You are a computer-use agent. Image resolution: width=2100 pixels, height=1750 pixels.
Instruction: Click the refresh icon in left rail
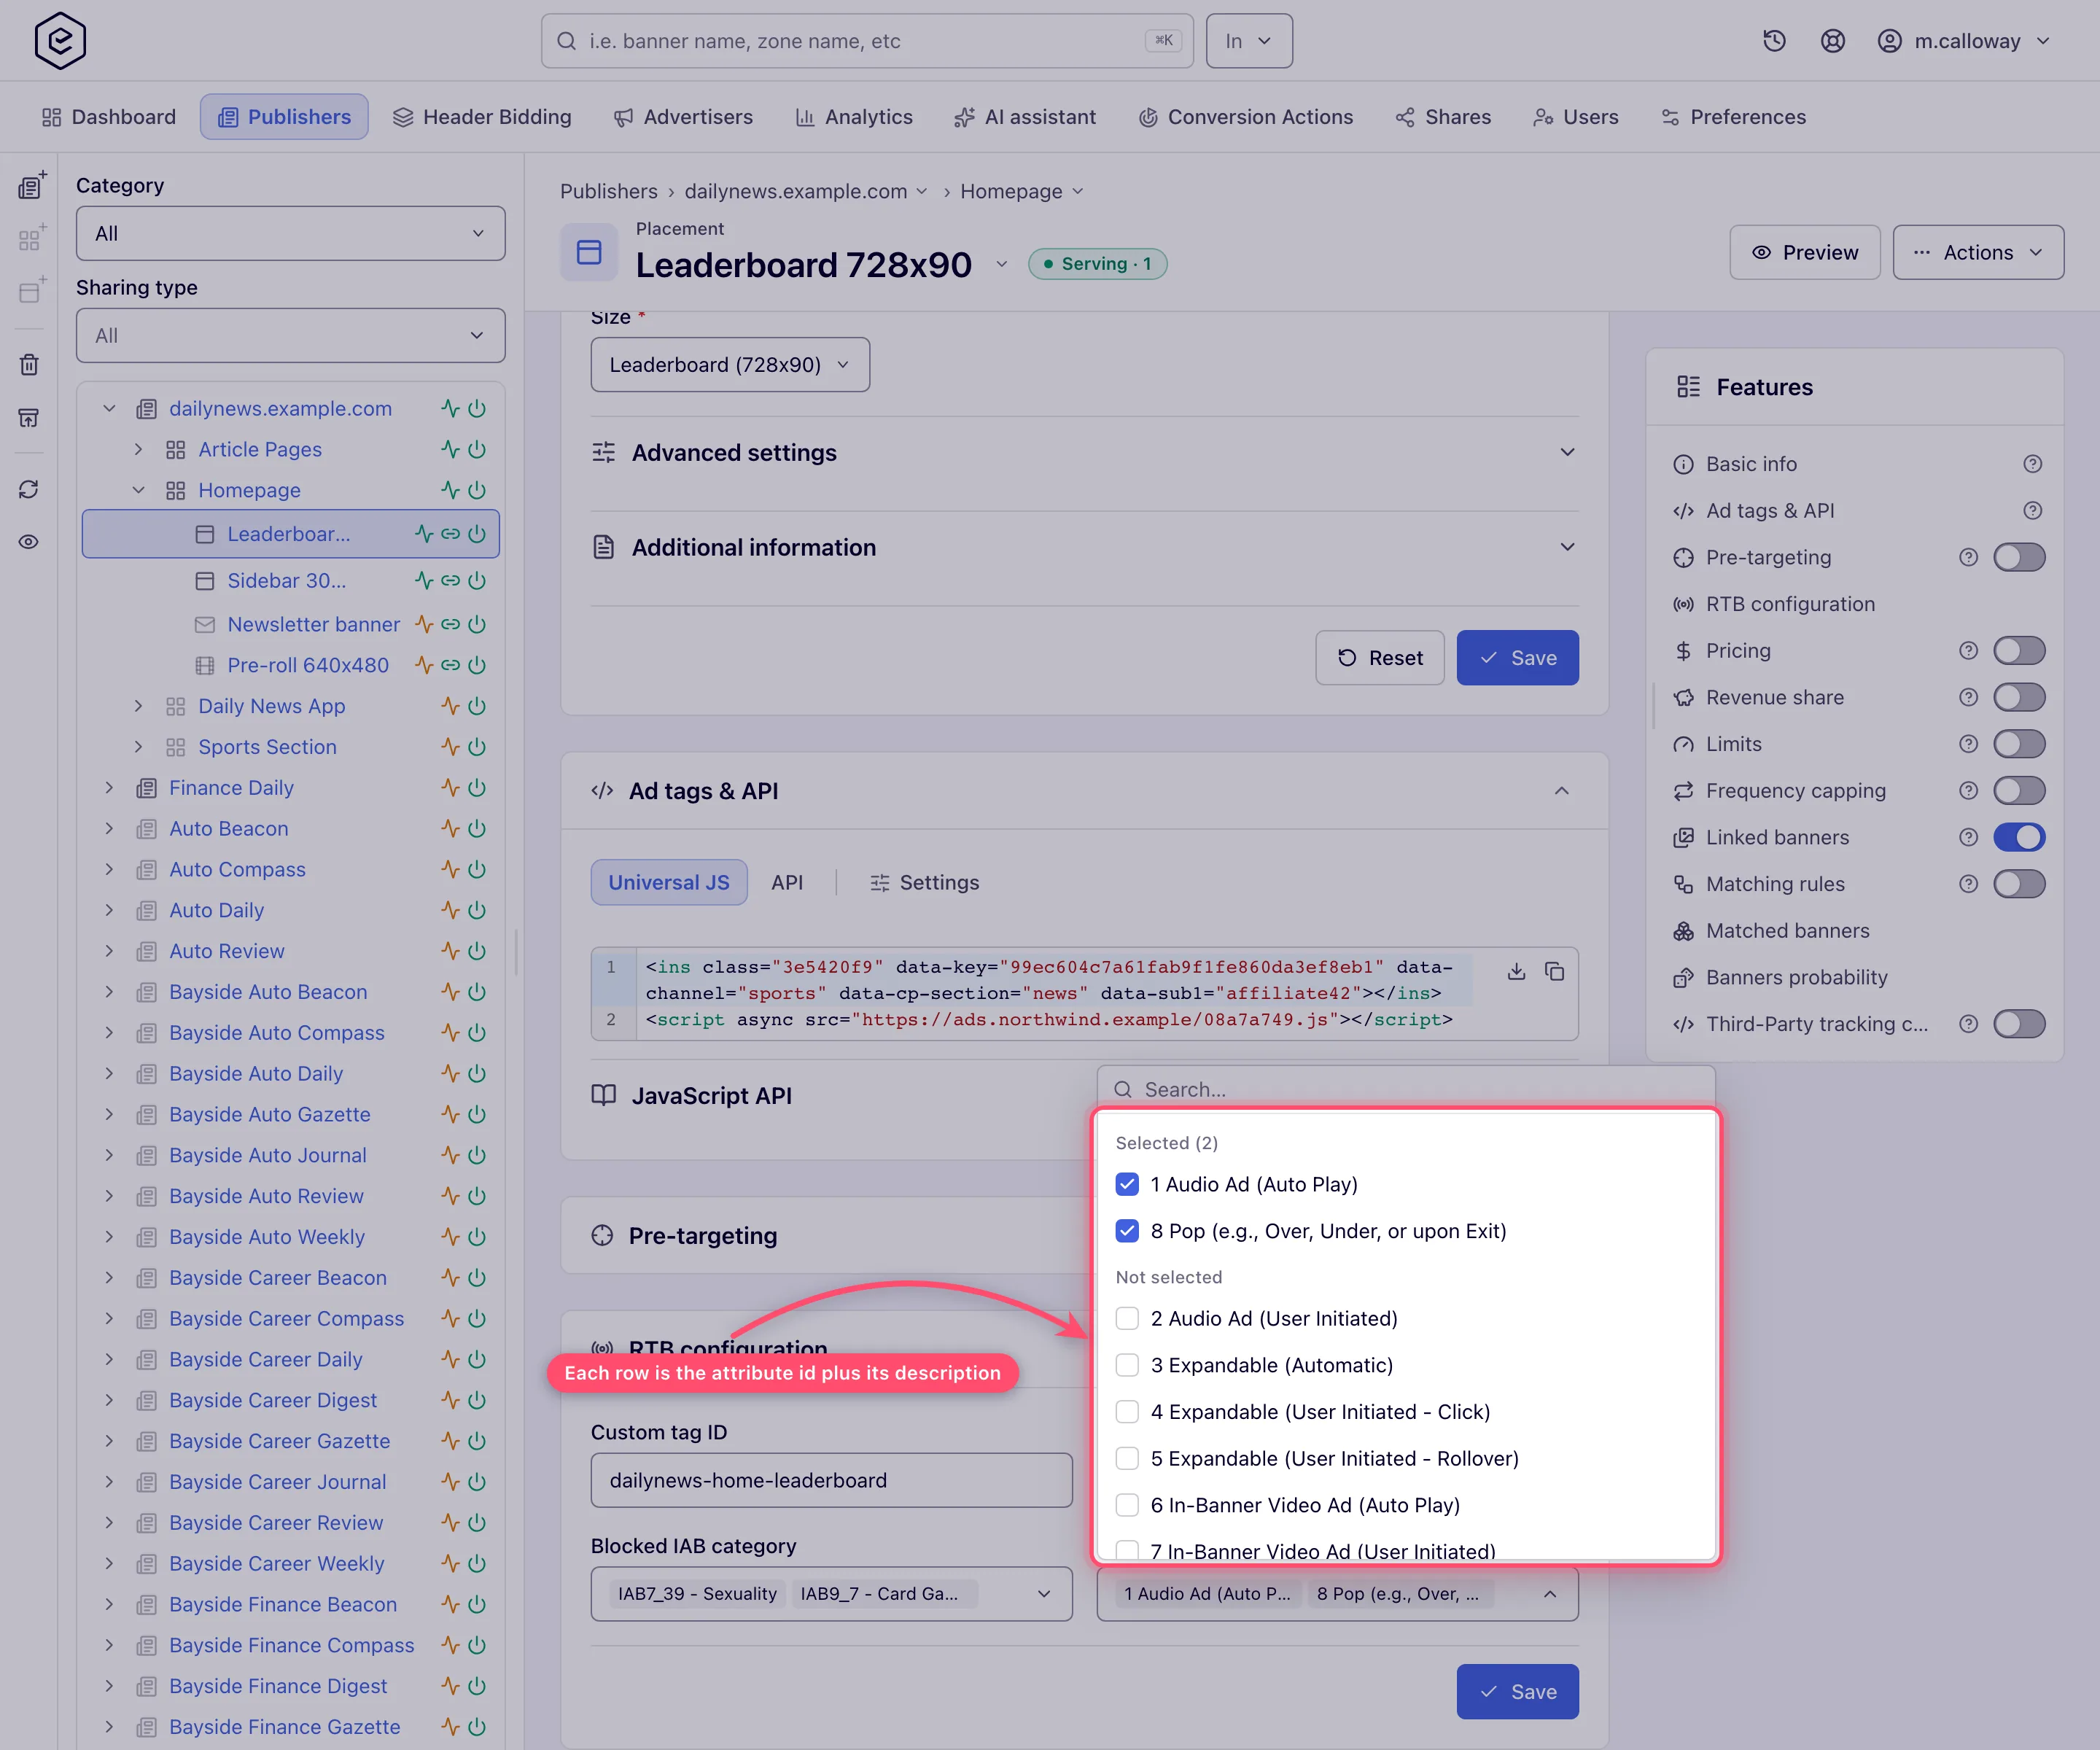[x=29, y=489]
